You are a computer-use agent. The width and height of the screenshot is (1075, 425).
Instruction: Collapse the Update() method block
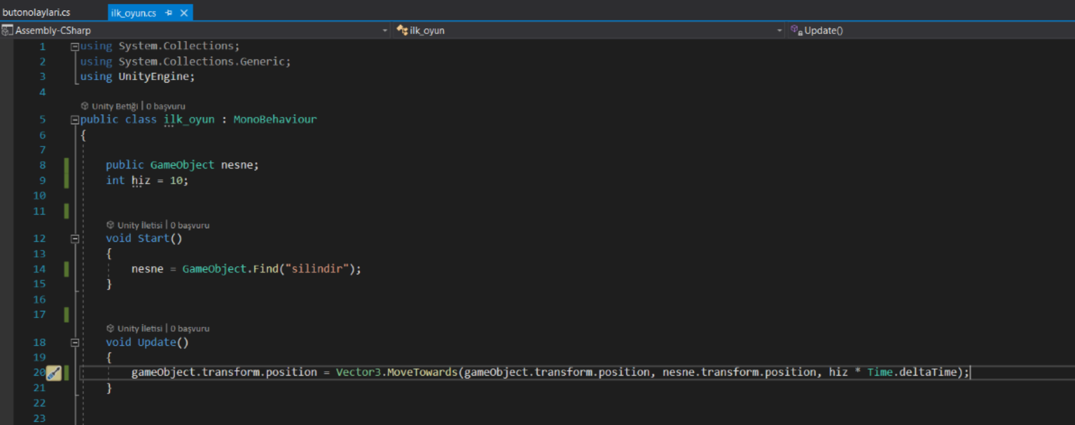pyautogui.click(x=74, y=343)
